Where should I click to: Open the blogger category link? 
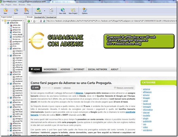coord(146,98)
